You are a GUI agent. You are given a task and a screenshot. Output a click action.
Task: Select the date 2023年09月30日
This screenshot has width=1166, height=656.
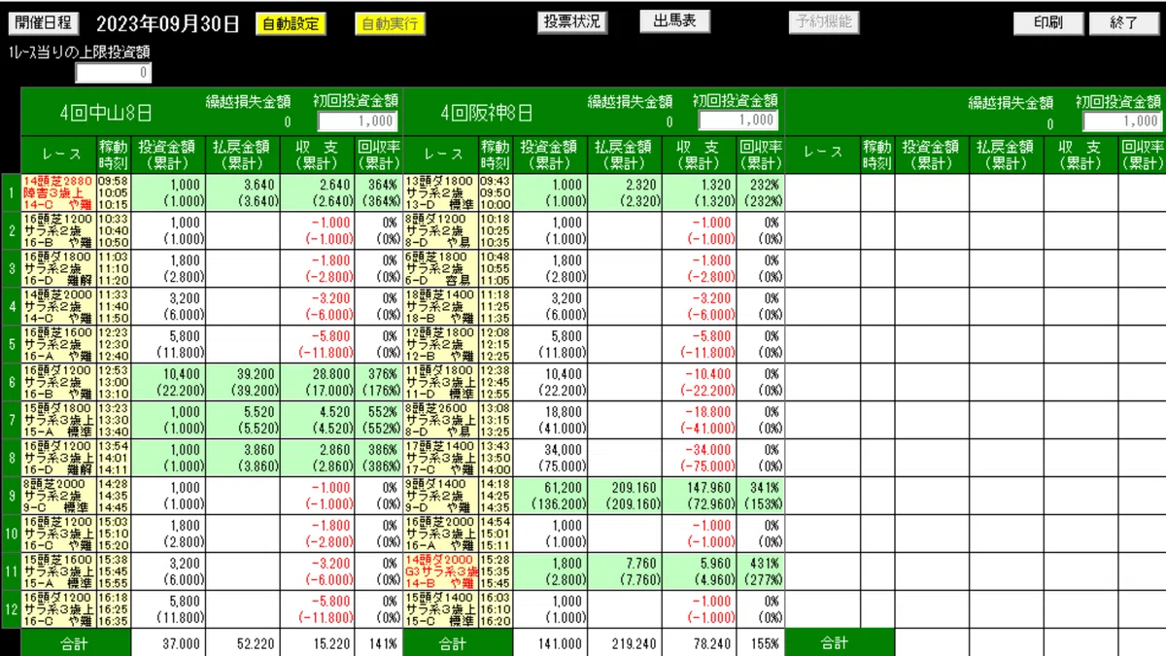(x=169, y=24)
